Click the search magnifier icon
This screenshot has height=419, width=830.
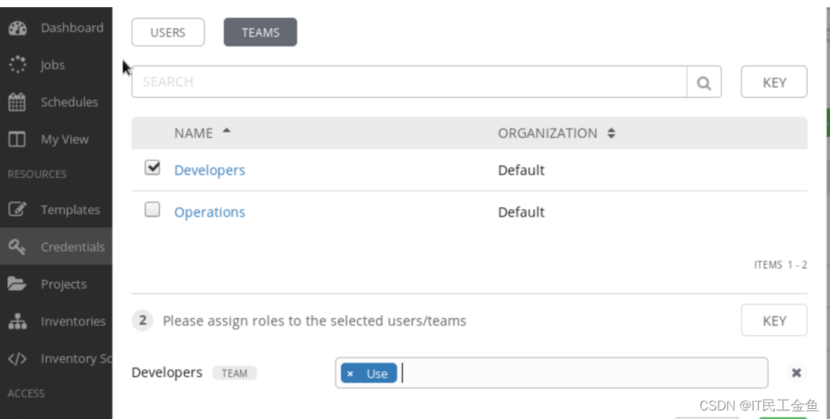pyautogui.click(x=704, y=83)
